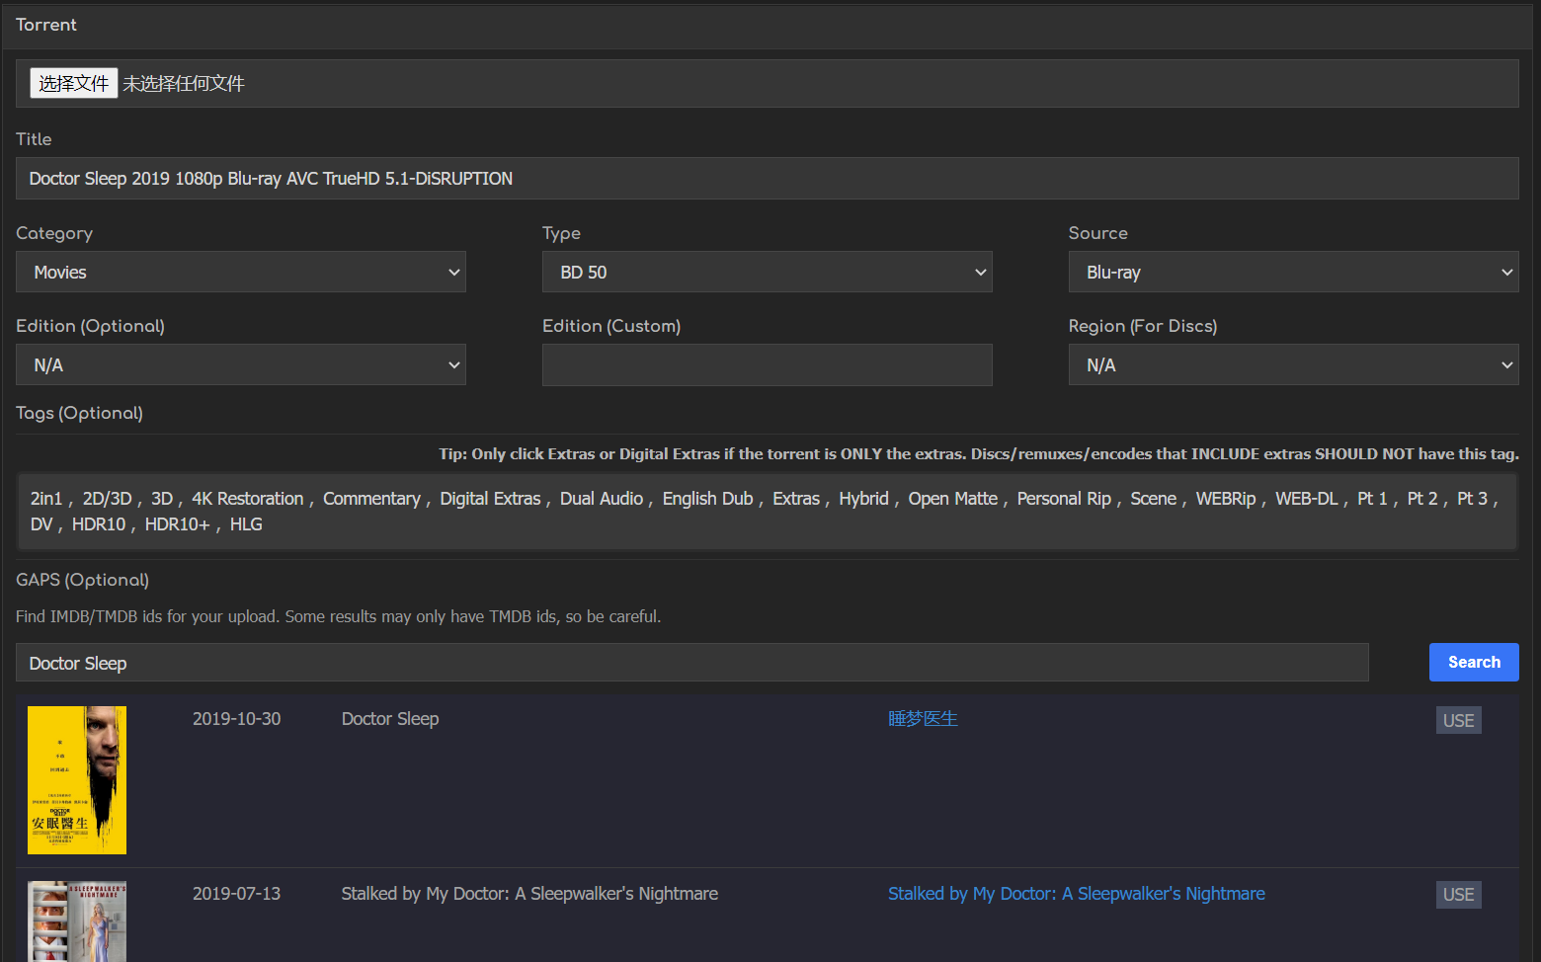Image resolution: width=1541 pixels, height=962 pixels.
Task: Open the Doctor Sleep yellow poster thumbnail
Action: tap(77, 780)
